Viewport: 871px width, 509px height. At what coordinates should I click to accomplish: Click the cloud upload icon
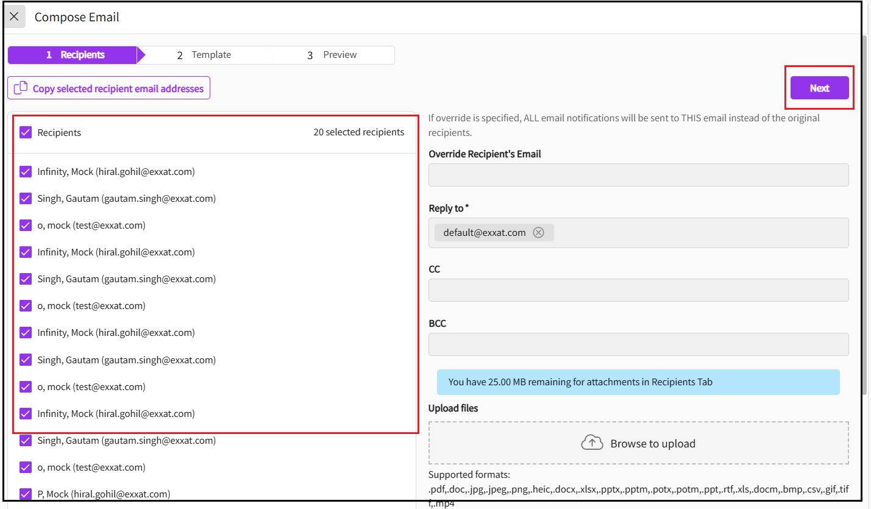click(x=591, y=443)
